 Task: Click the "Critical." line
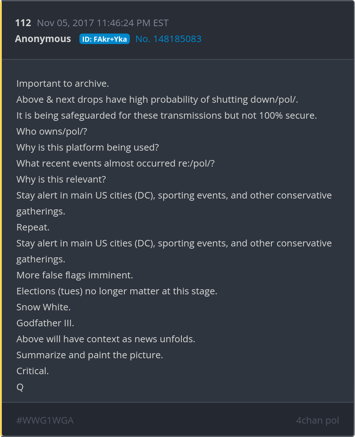[x=33, y=371]
